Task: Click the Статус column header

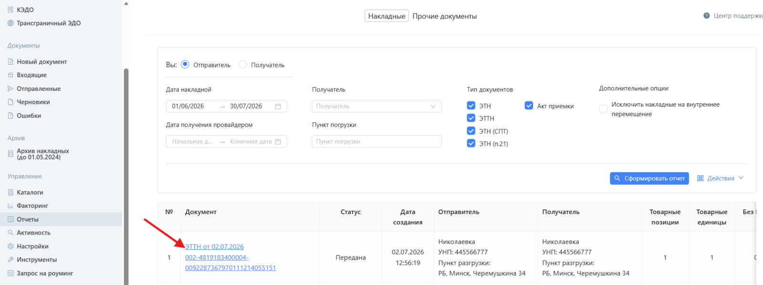Action: click(x=351, y=212)
